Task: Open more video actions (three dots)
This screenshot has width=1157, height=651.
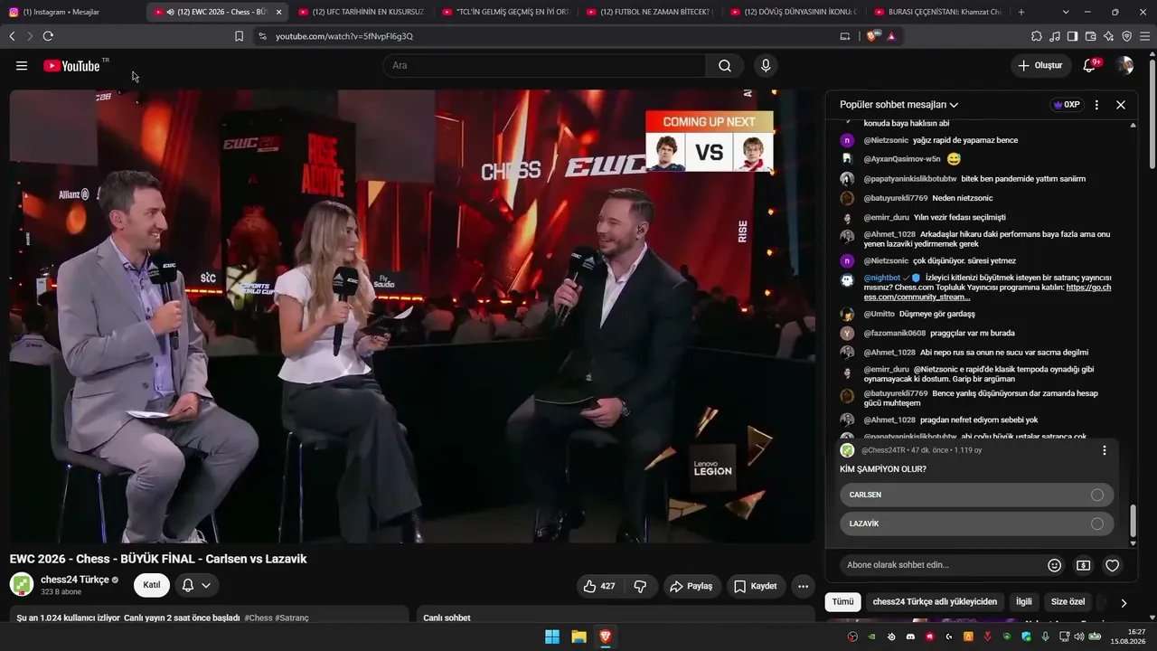Action: coord(803,586)
